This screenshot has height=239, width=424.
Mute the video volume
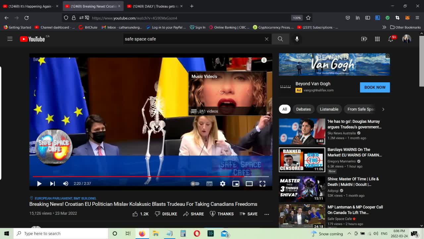point(66,184)
